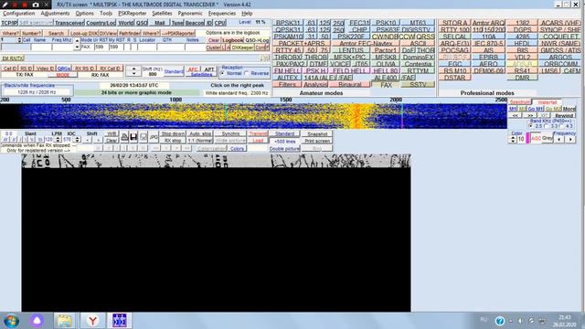Adjust the LPM value spinner

tap(57, 140)
